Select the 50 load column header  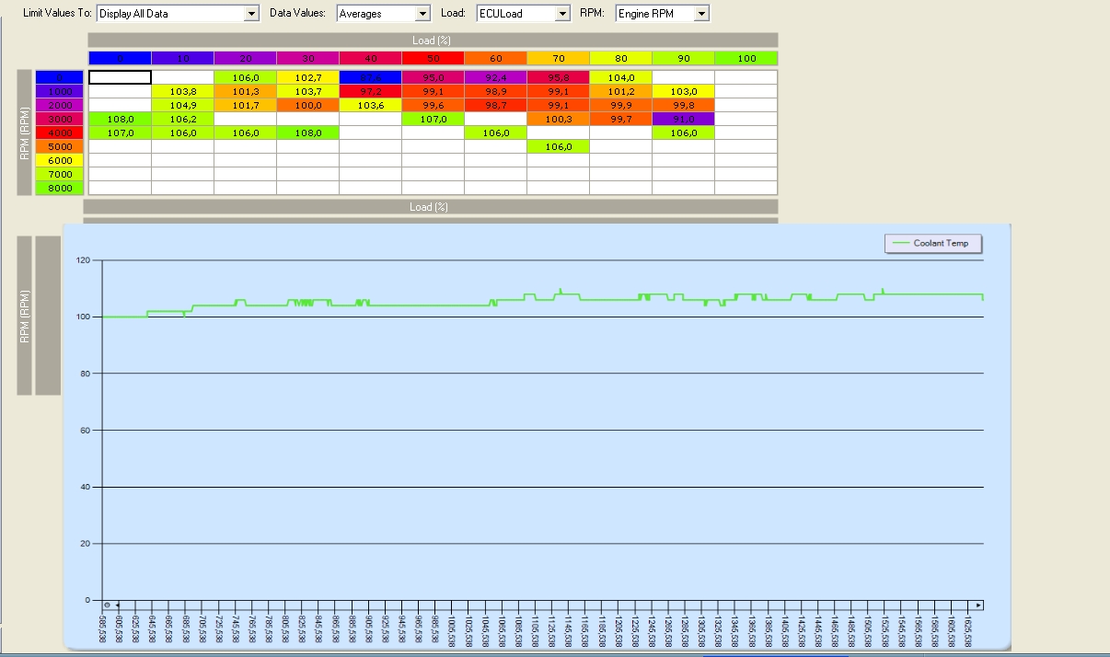pyautogui.click(x=433, y=59)
